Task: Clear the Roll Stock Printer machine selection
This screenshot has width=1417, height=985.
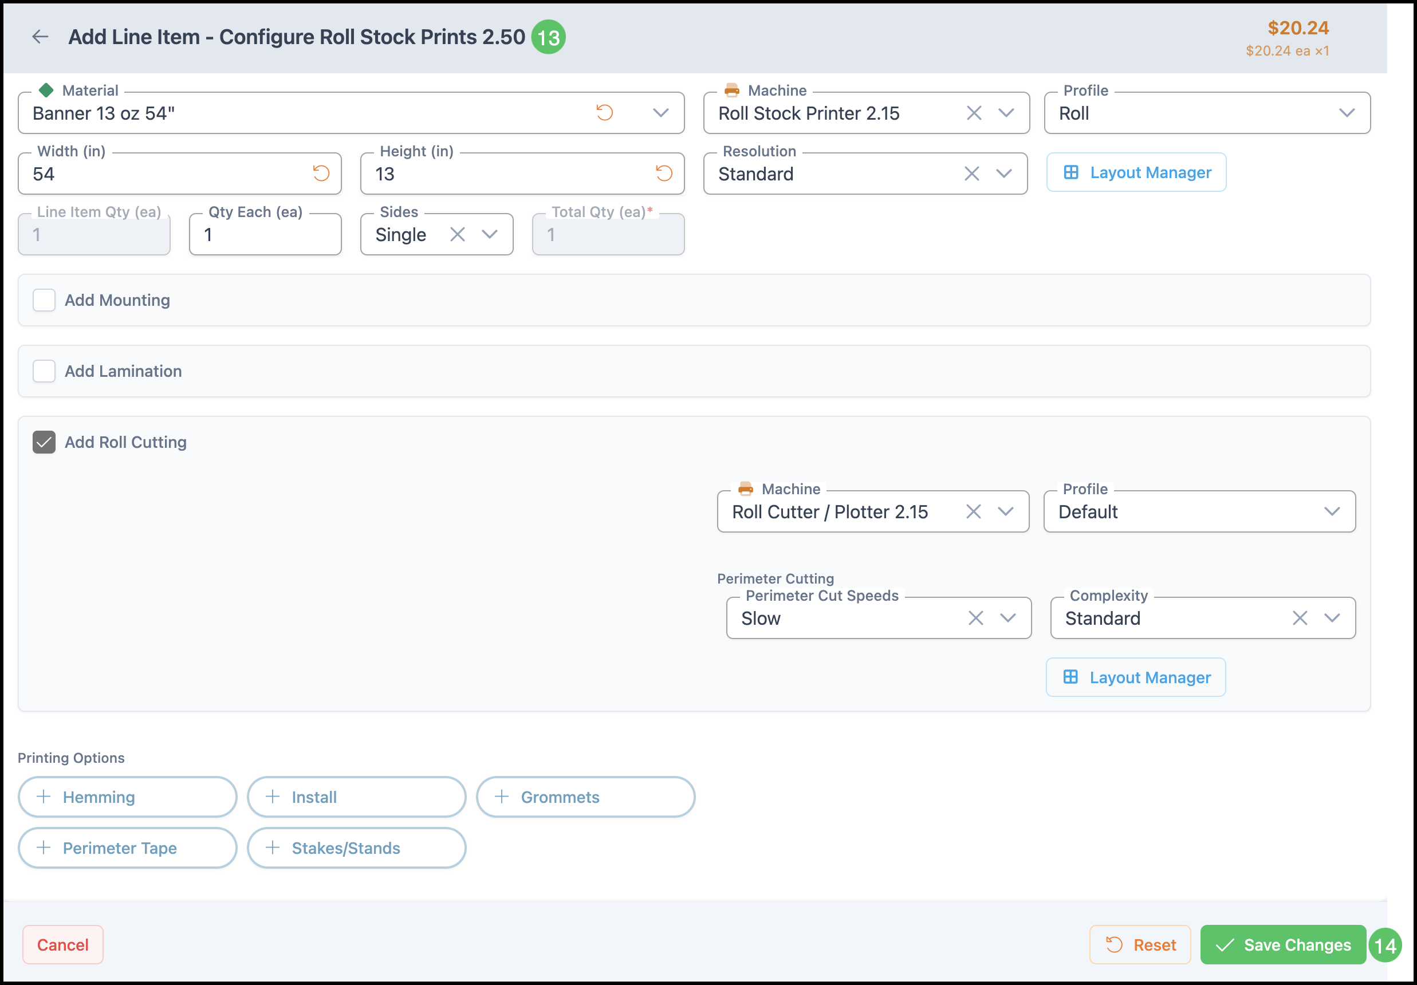Action: 973,113
